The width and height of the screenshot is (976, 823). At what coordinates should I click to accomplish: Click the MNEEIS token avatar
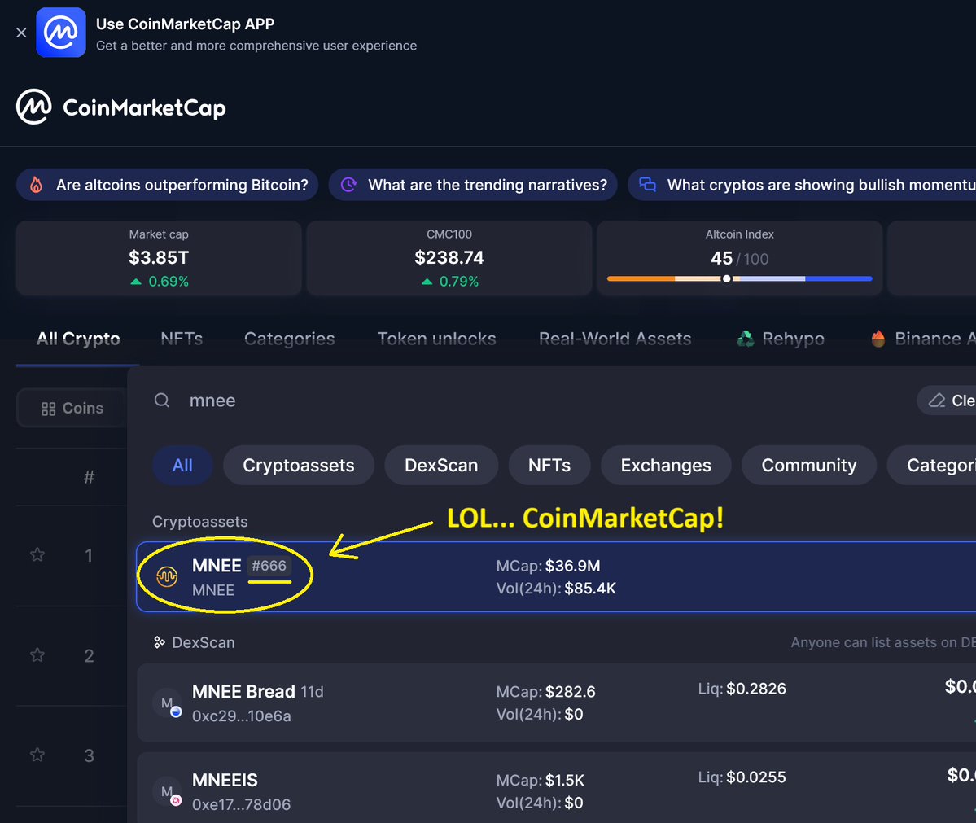click(167, 791)
